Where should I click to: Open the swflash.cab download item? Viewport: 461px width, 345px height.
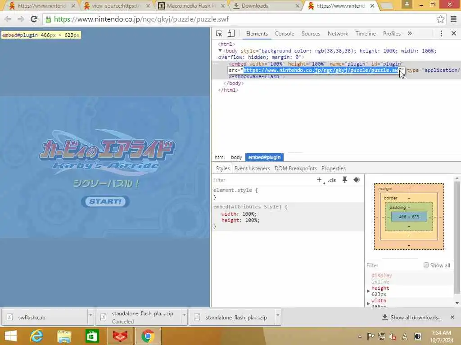coord(44,317)
